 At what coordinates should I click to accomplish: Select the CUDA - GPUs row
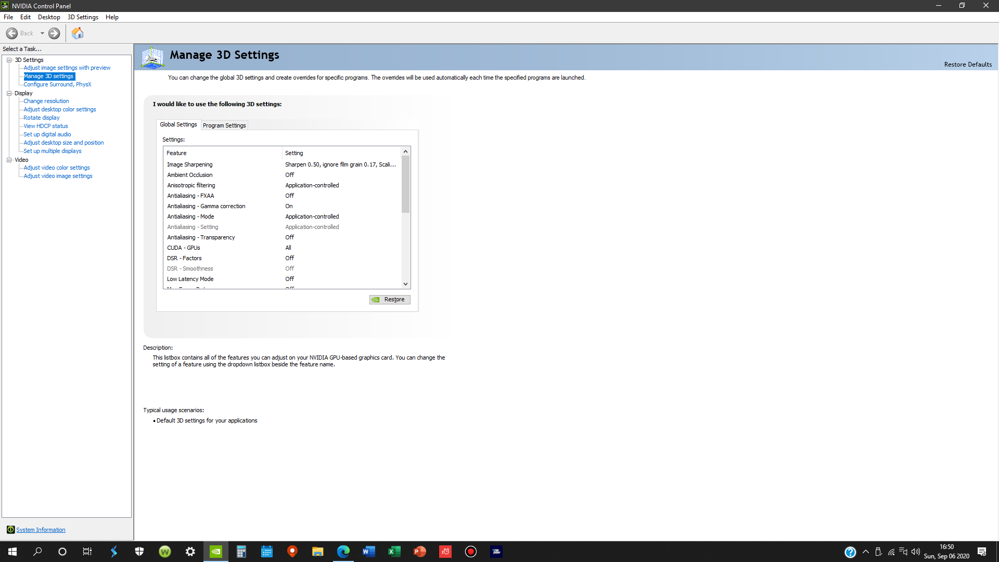[x=283, y=248]
